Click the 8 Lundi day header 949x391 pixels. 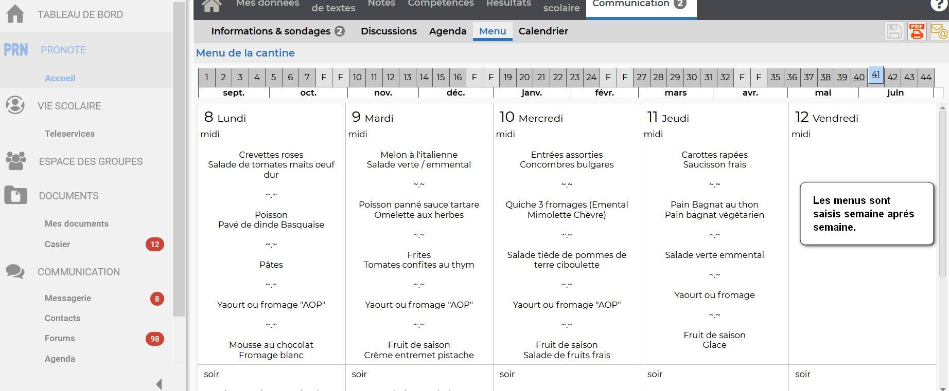point(225,117)
